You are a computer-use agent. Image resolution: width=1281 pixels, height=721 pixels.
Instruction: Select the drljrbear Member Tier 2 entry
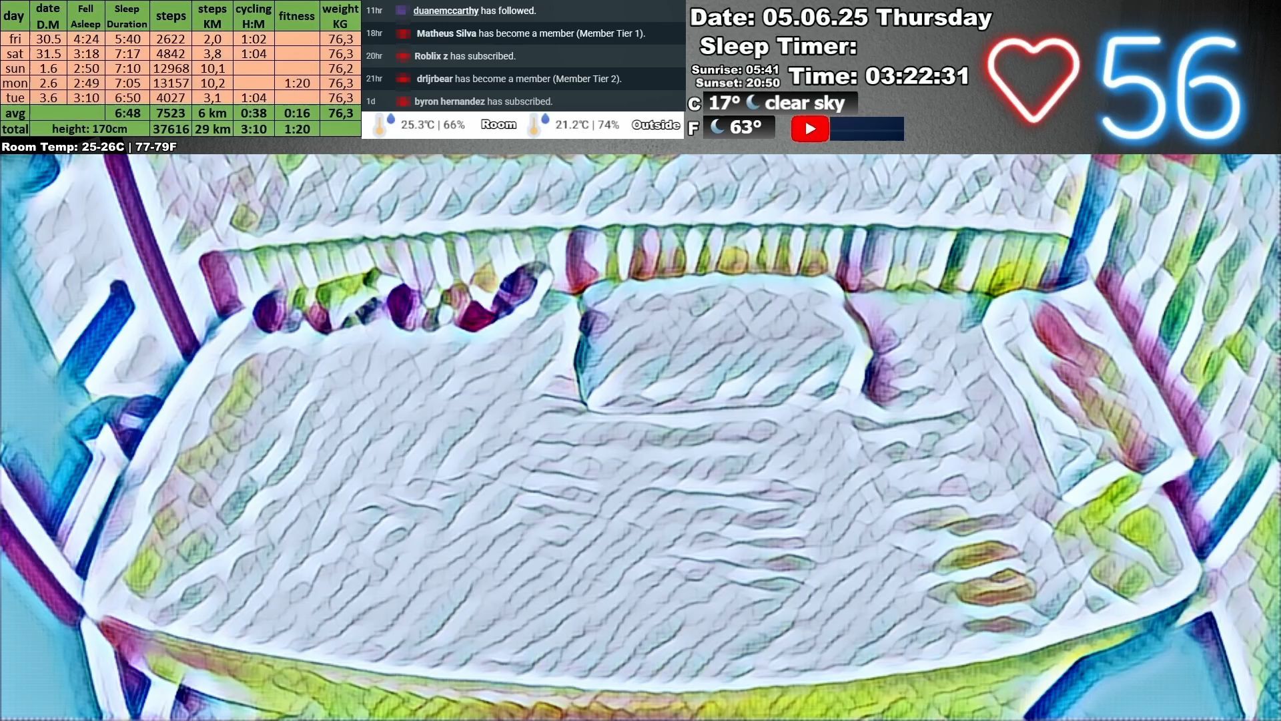pyautogui.click(x=523, y=79)
